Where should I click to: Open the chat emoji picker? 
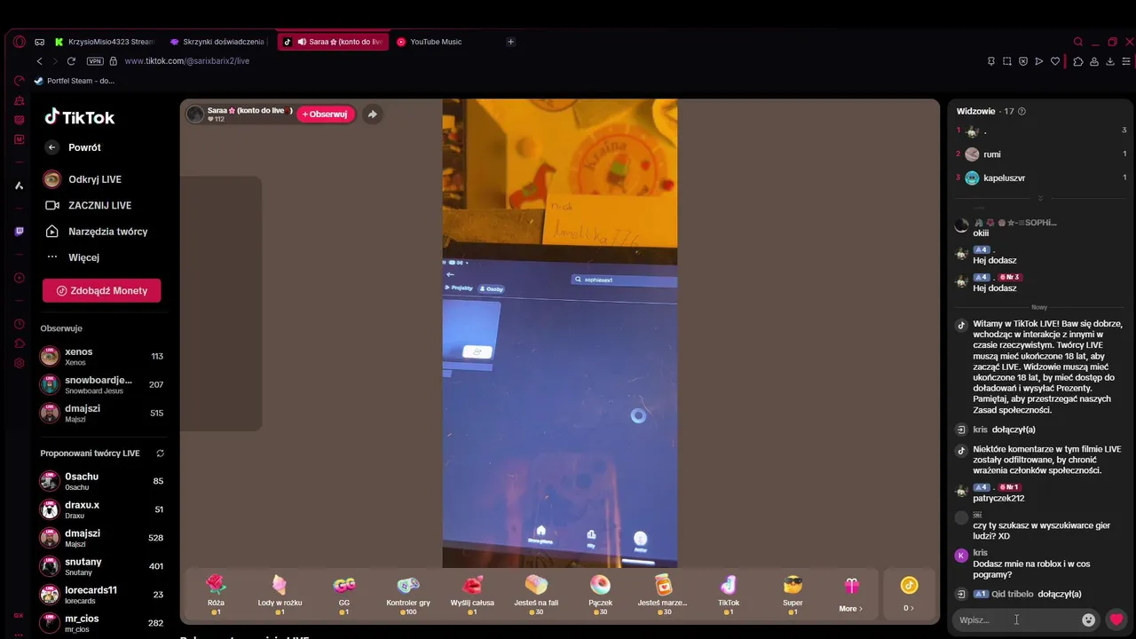tap(1089, 619)
